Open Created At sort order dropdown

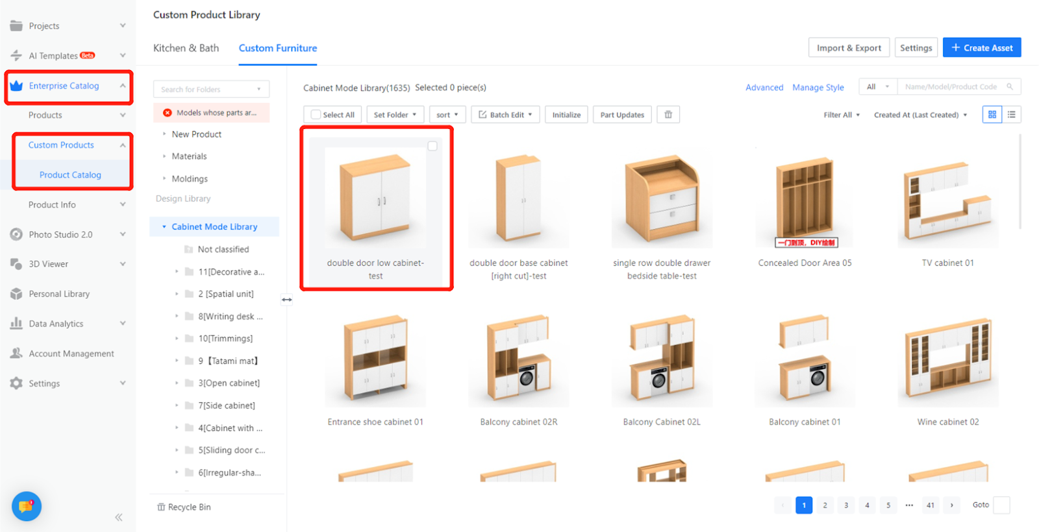click(x=920, y=115)
